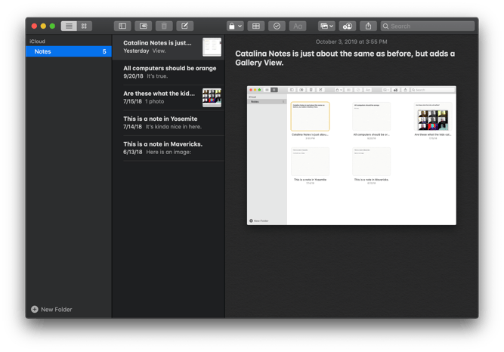The width and height of the screenshot is (504, 352).
Task: Click the iCloud section header
Action: pyautogui.click(x=37, y=42)
